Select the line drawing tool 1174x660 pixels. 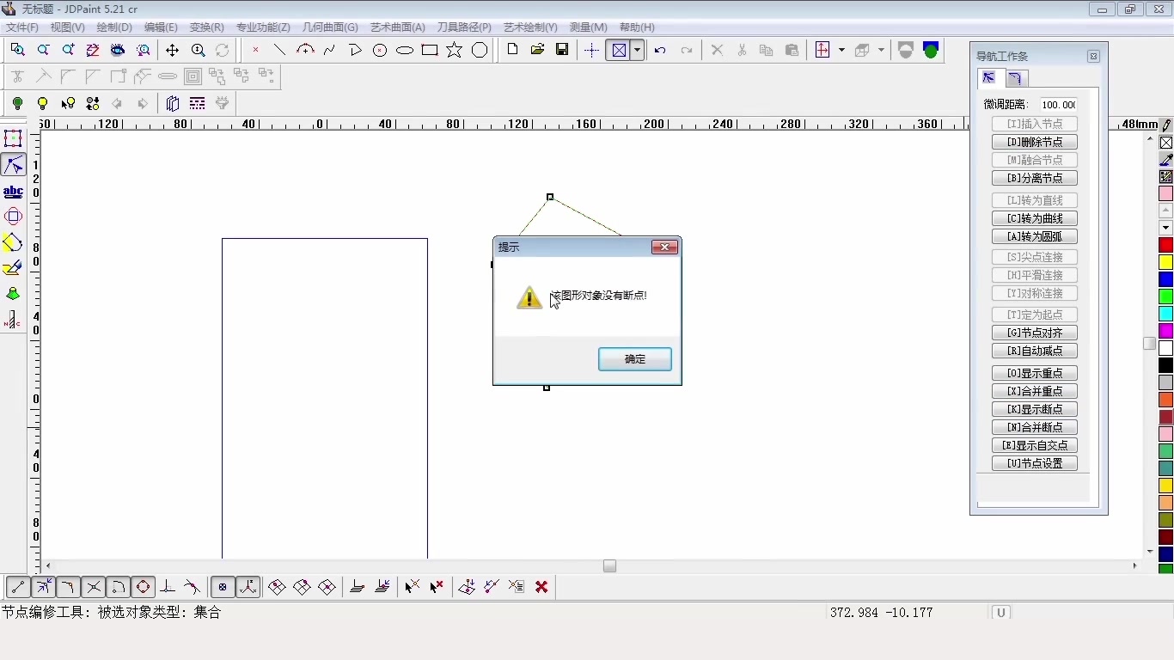pos(279,50)
